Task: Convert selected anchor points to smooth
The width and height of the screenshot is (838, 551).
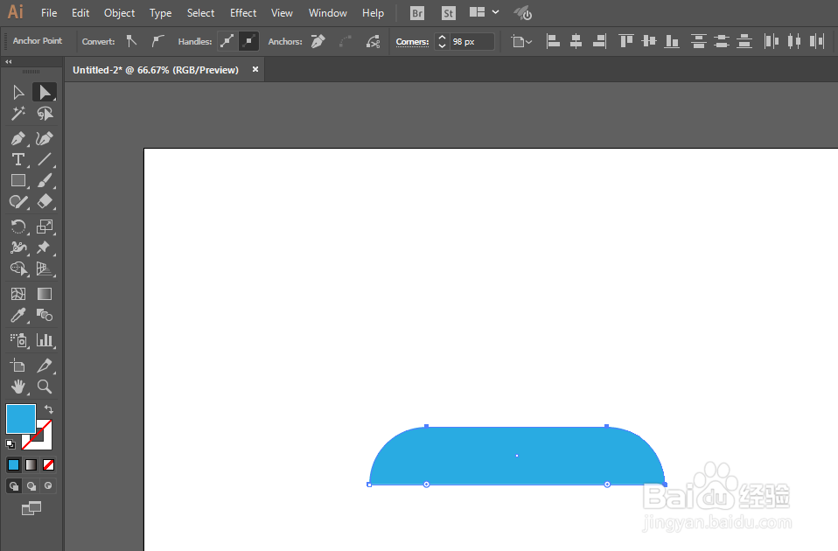Action: coord(157,41)
